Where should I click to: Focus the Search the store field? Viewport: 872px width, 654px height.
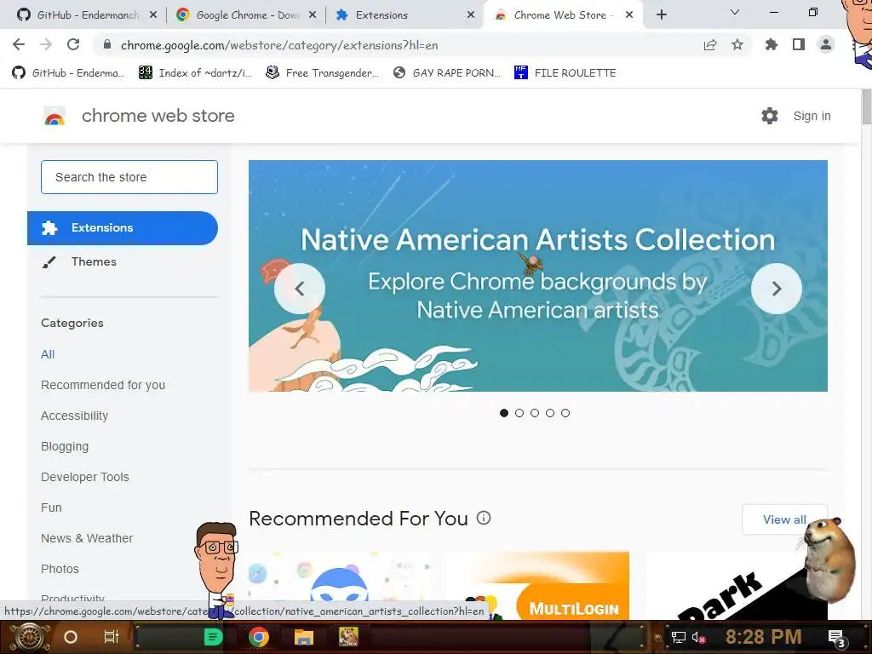pos(129,177)
